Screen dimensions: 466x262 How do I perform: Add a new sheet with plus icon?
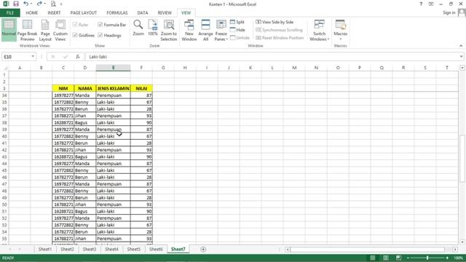(x=203, y=249)
